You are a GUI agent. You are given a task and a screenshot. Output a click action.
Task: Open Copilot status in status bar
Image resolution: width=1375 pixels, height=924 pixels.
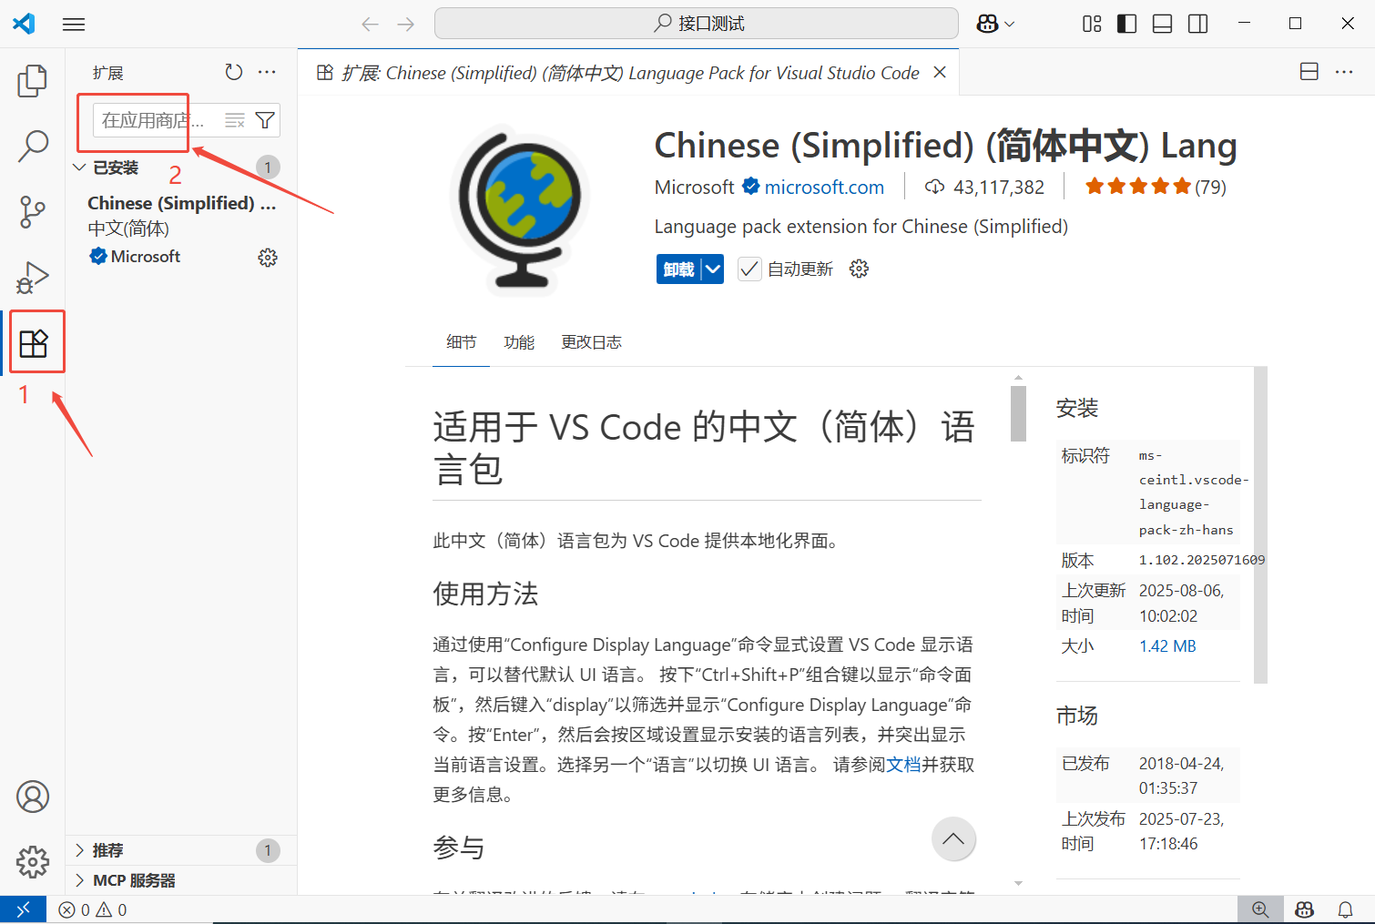tap(1304, 909)
